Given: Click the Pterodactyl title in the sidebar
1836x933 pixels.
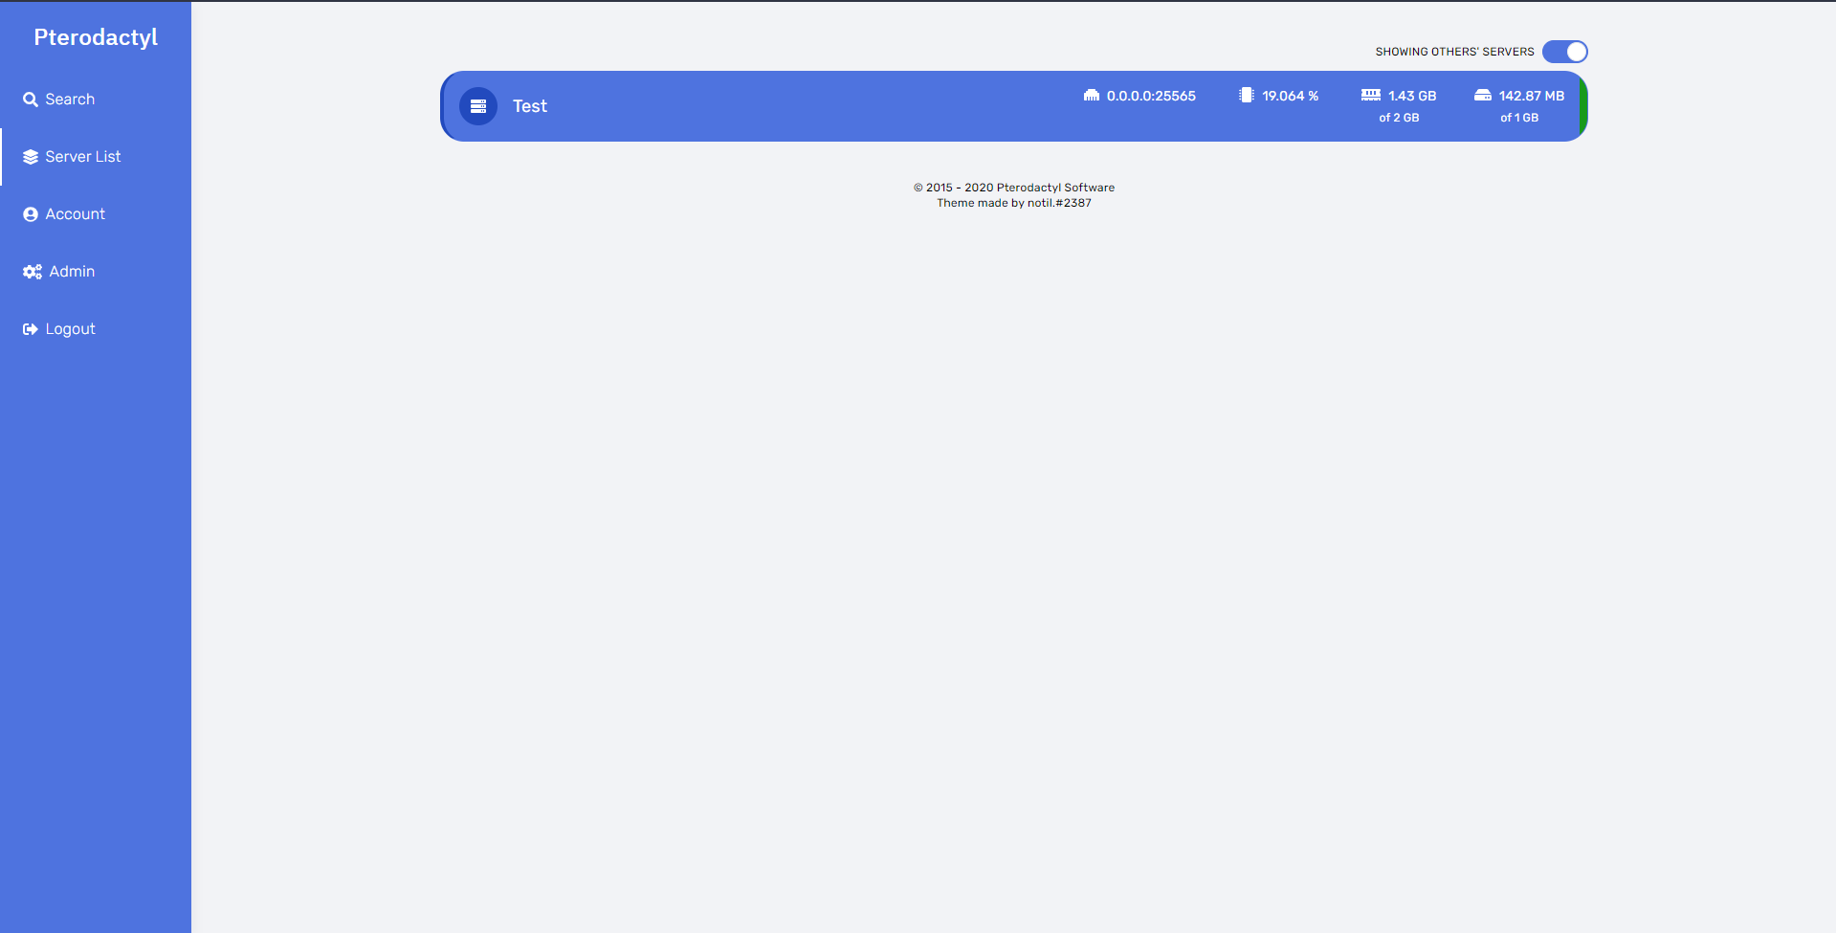Looking at the screenshot, I should tap(96, 37).
